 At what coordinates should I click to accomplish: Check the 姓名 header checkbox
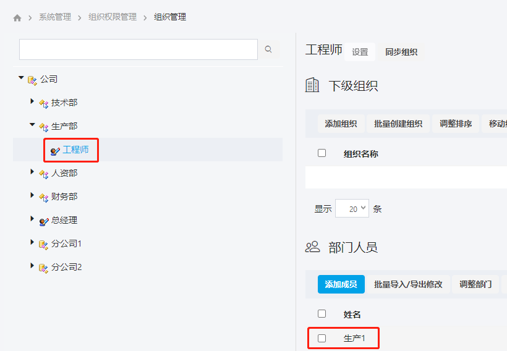[x=322, y=314]
